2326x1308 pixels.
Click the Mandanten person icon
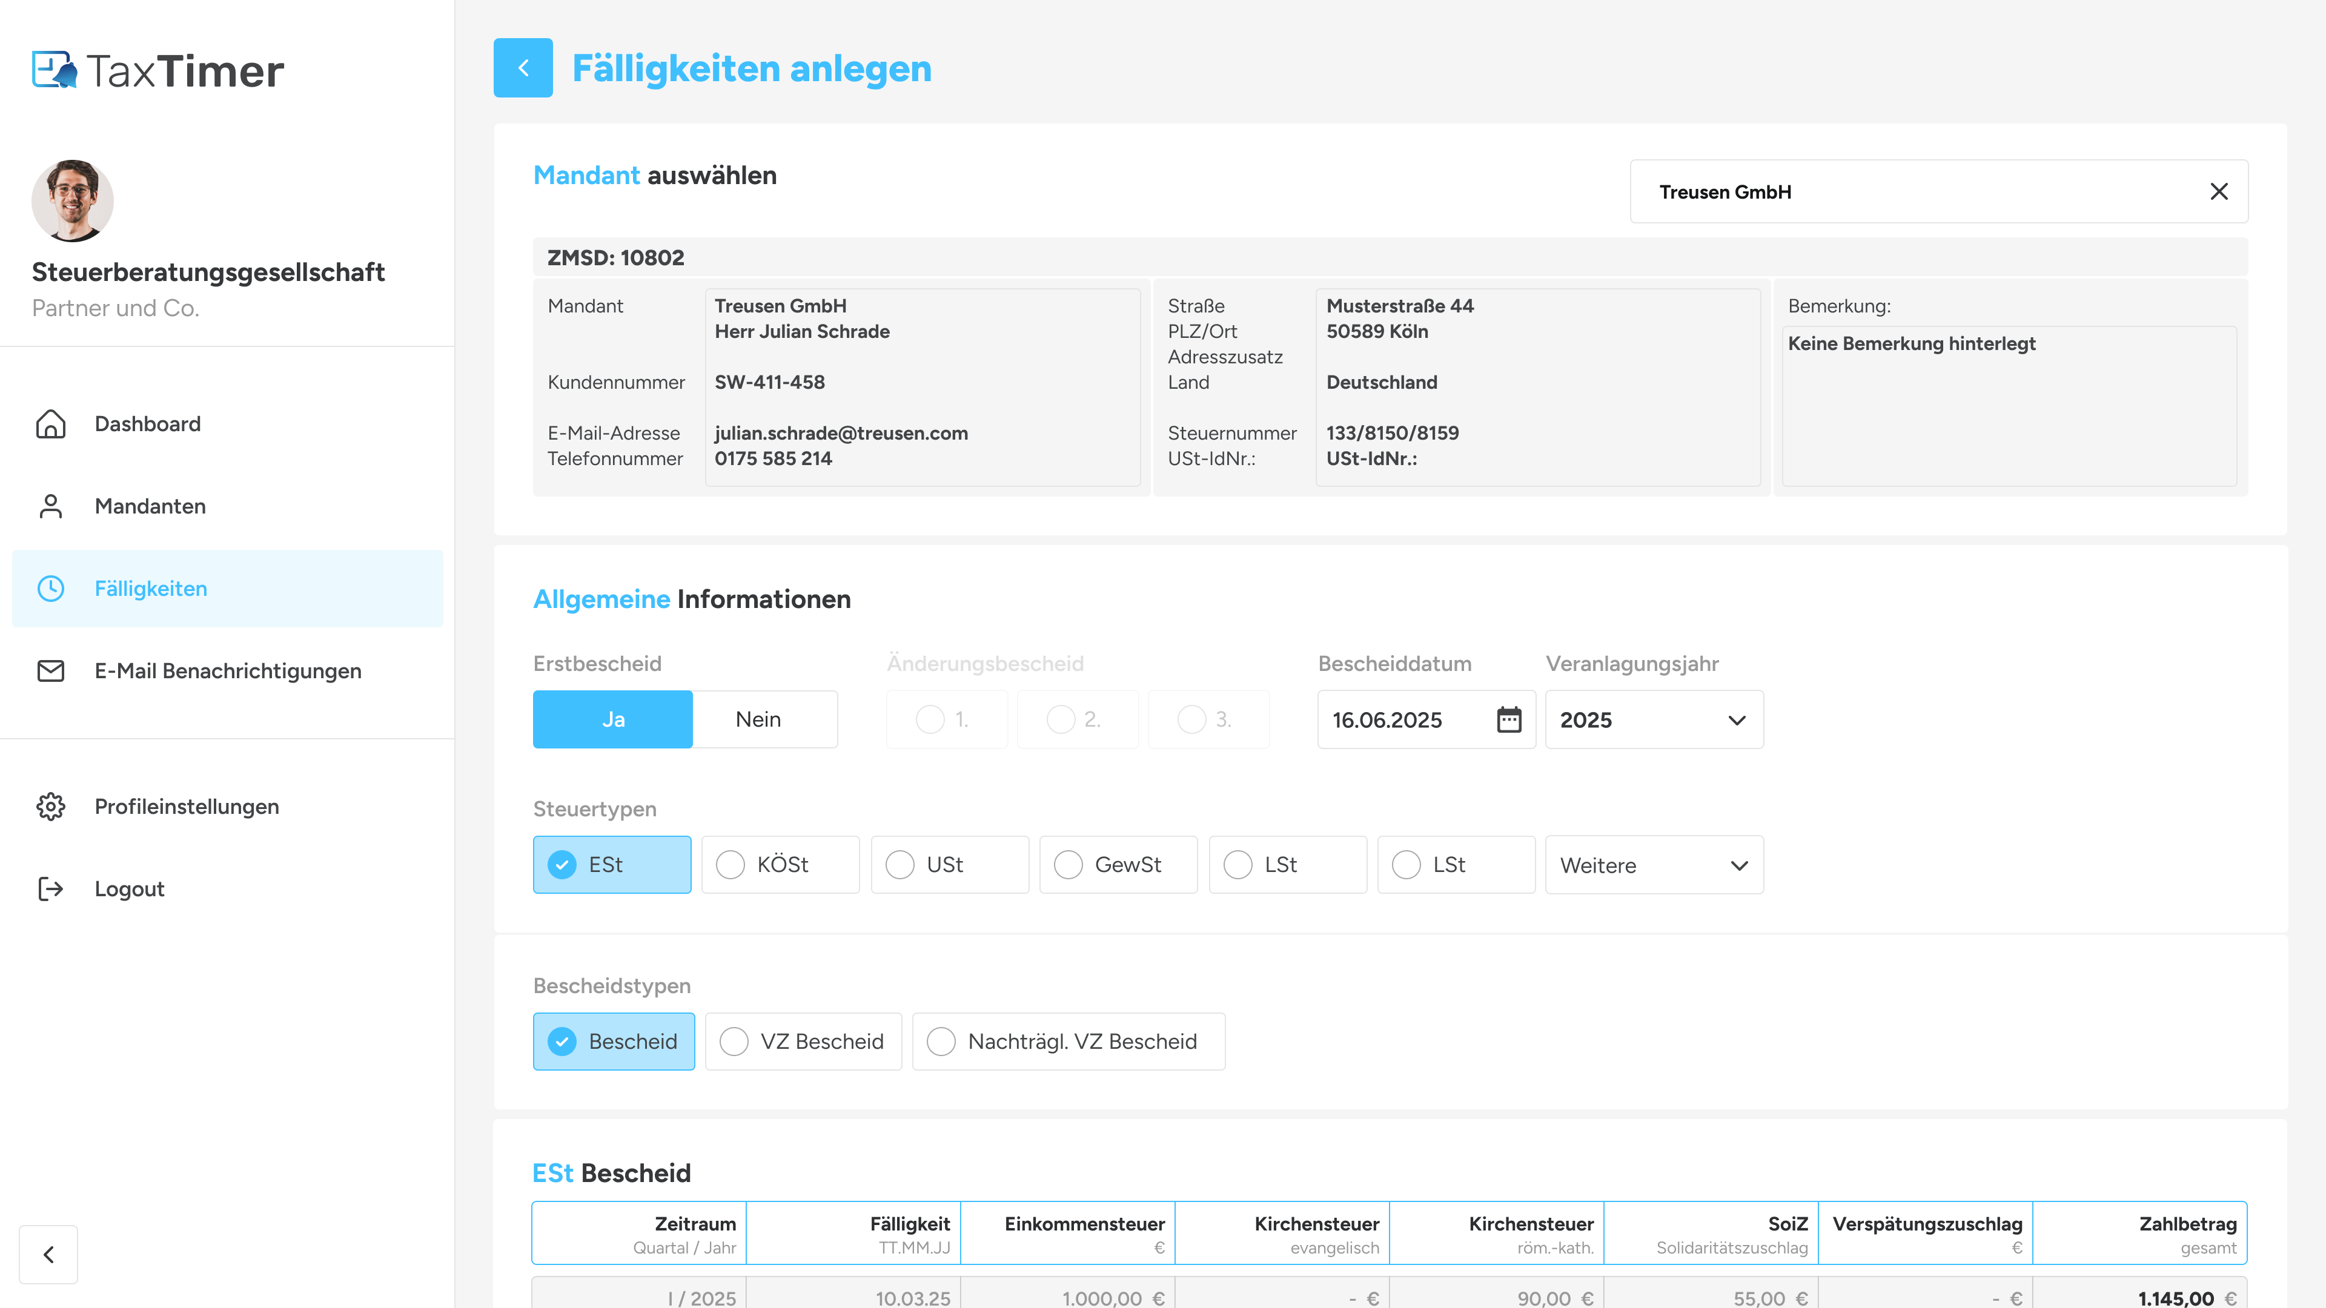click(50, 506)
